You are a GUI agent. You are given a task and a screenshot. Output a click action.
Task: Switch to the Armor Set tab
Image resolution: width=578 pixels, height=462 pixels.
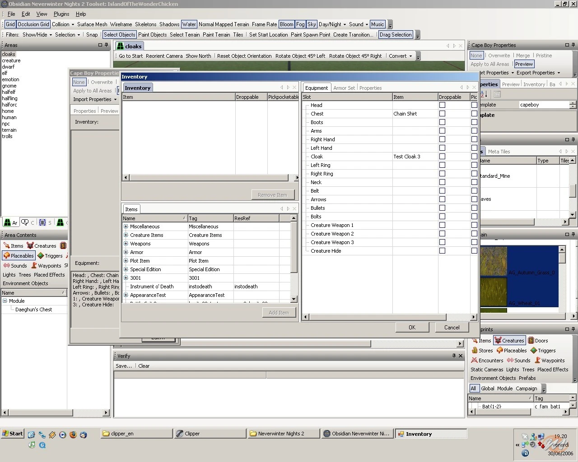click(x=344, y=88)
